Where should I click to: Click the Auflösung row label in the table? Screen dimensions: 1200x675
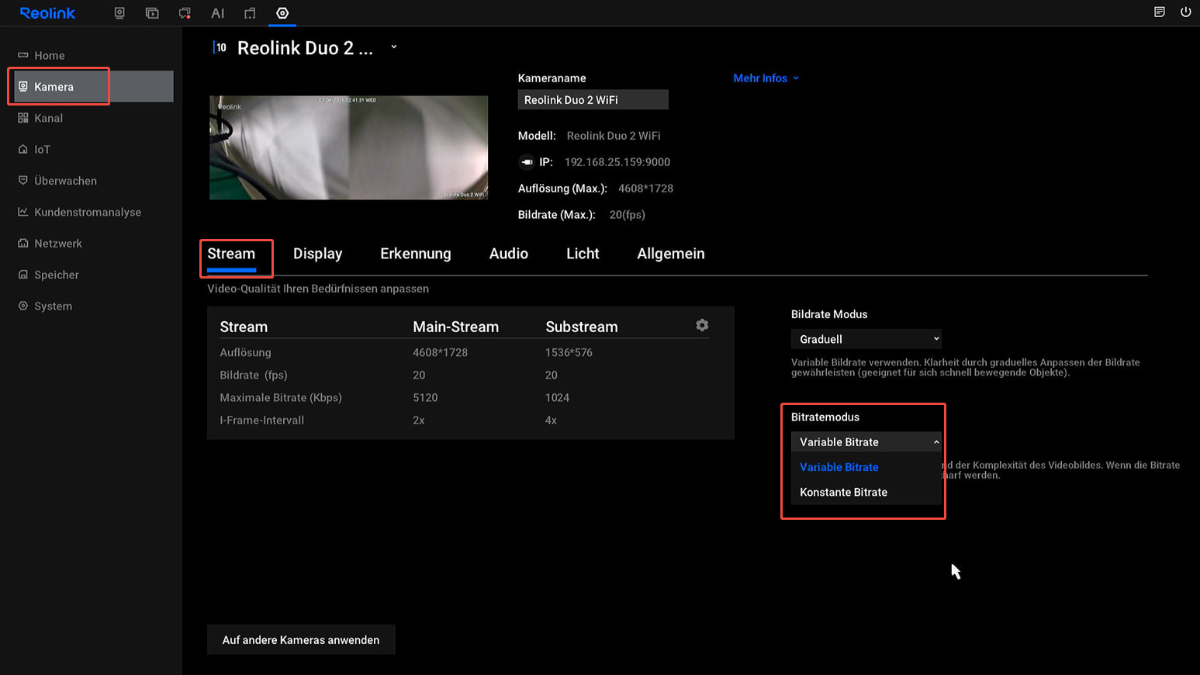point(245,352)
